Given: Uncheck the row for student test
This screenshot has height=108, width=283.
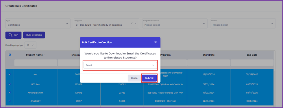Looking at the screenshot, I should coord(10,74).
